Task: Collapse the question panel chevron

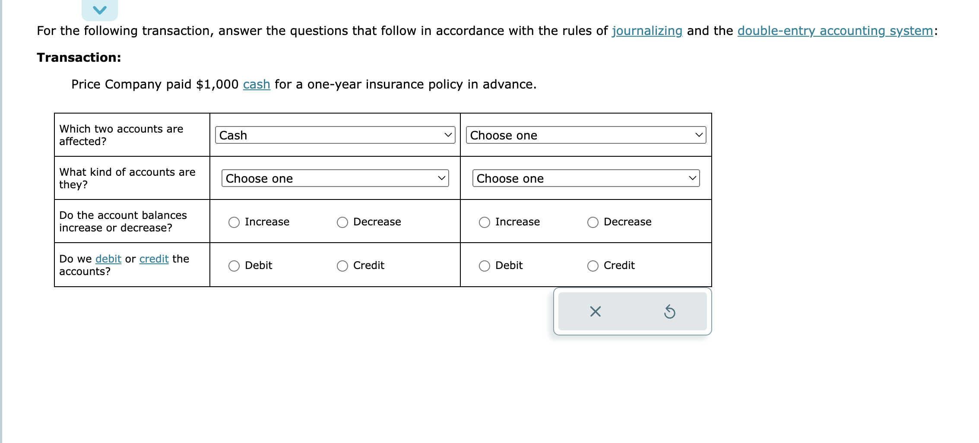Action: pyautogui.click(x=99, y=9)
